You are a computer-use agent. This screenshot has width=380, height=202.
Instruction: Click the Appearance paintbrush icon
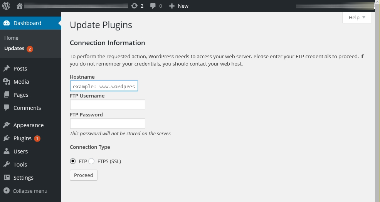(7, 125)
